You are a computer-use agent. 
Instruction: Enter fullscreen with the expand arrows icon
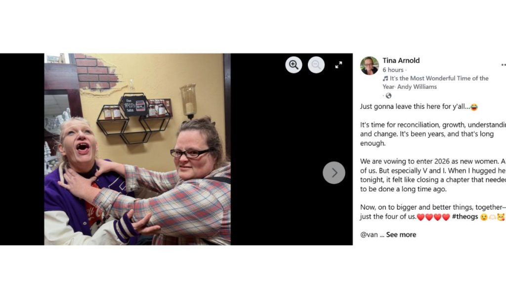coord(338,65)
